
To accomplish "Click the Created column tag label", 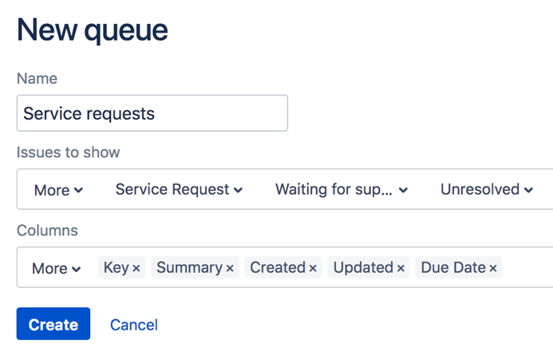I will 278,268.
